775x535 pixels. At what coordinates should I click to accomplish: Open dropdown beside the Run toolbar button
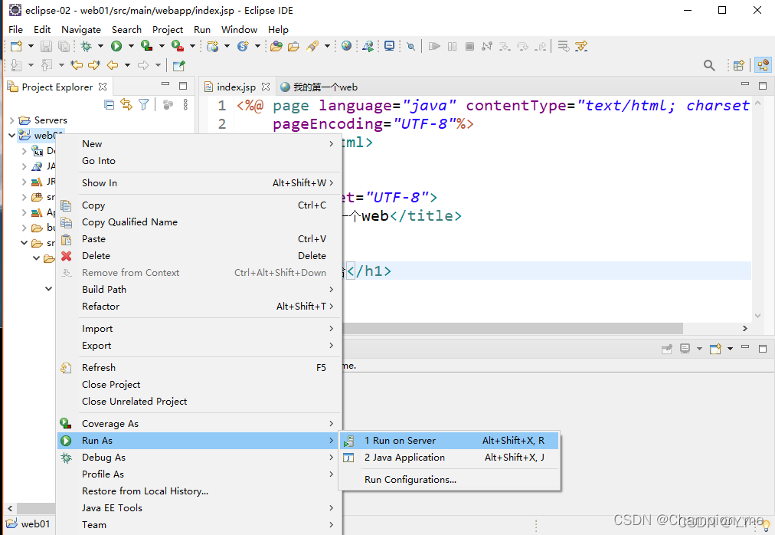coord(131,46)
